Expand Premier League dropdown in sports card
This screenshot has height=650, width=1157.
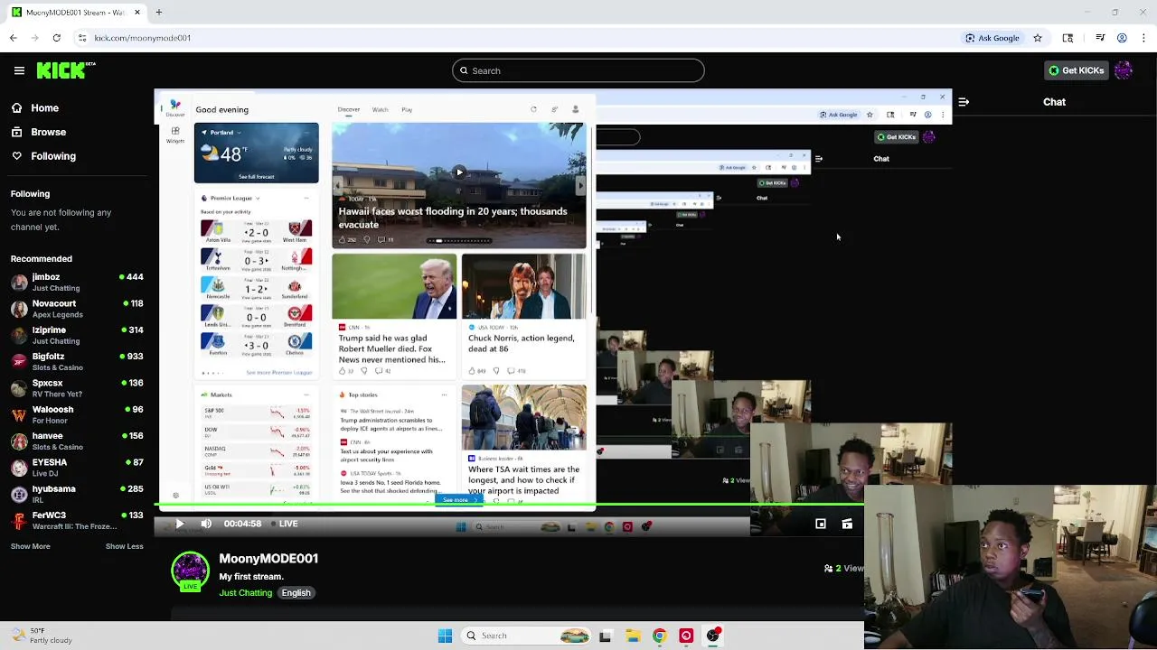(258, 199)
